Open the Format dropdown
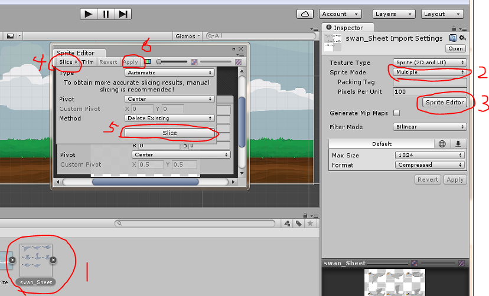The height and width of the screenshot is (296, 489). pyautogui.click(x=430, y=165)
